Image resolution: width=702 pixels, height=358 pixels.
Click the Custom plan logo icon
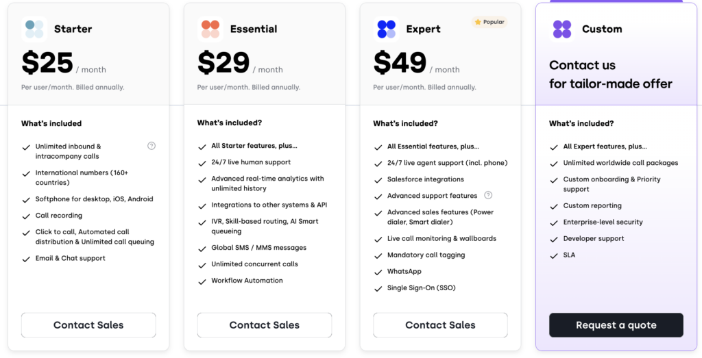point(562,29)
